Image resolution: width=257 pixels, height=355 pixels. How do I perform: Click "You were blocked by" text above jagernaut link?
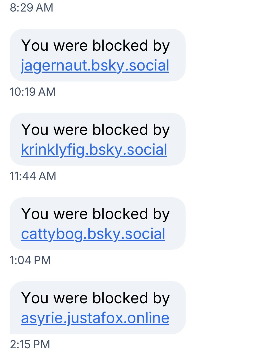click(x=95, y=46)
